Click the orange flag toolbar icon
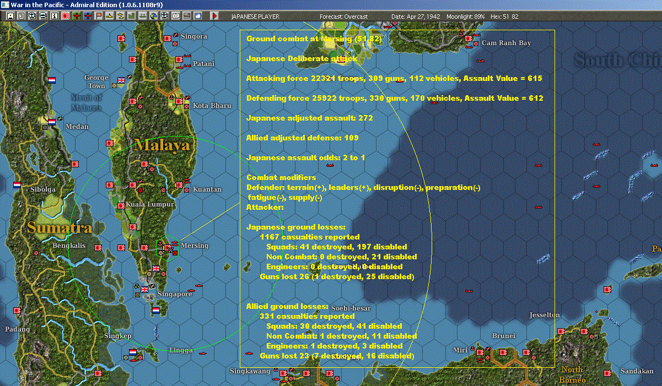The image size is (662, 386). [99, 16]
